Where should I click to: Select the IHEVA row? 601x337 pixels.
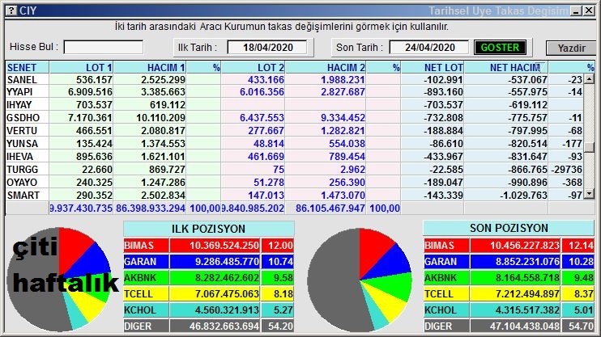click(x=294, y=157)
